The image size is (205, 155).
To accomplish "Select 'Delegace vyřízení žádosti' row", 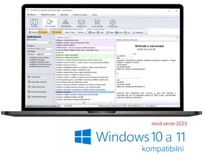I will (x=85, y=45).
